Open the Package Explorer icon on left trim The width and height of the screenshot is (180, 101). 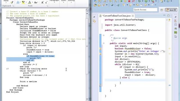coord(94,21)
